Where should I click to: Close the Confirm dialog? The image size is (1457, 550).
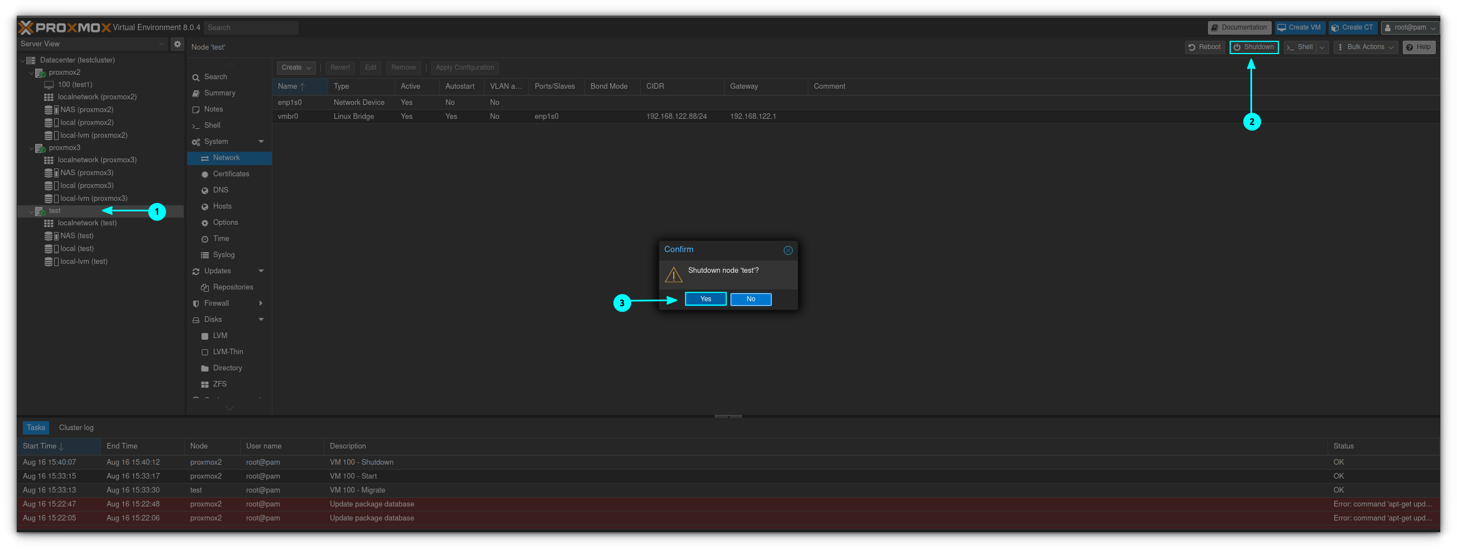pos(787,250)
